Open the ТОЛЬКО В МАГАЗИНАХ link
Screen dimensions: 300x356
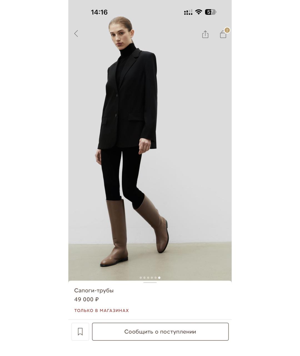(101, 310)
